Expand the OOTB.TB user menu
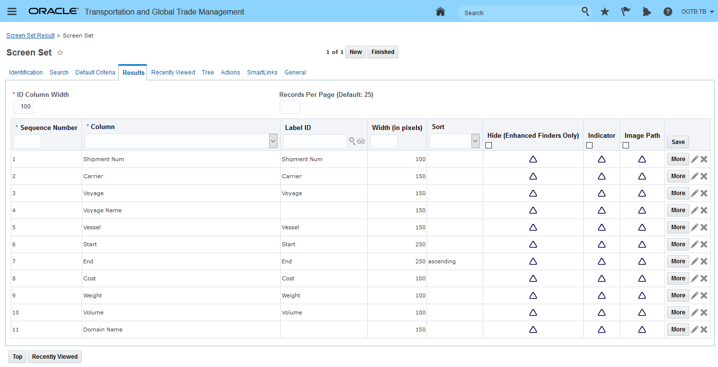718x367 pixels. click(x=698, y=12)
